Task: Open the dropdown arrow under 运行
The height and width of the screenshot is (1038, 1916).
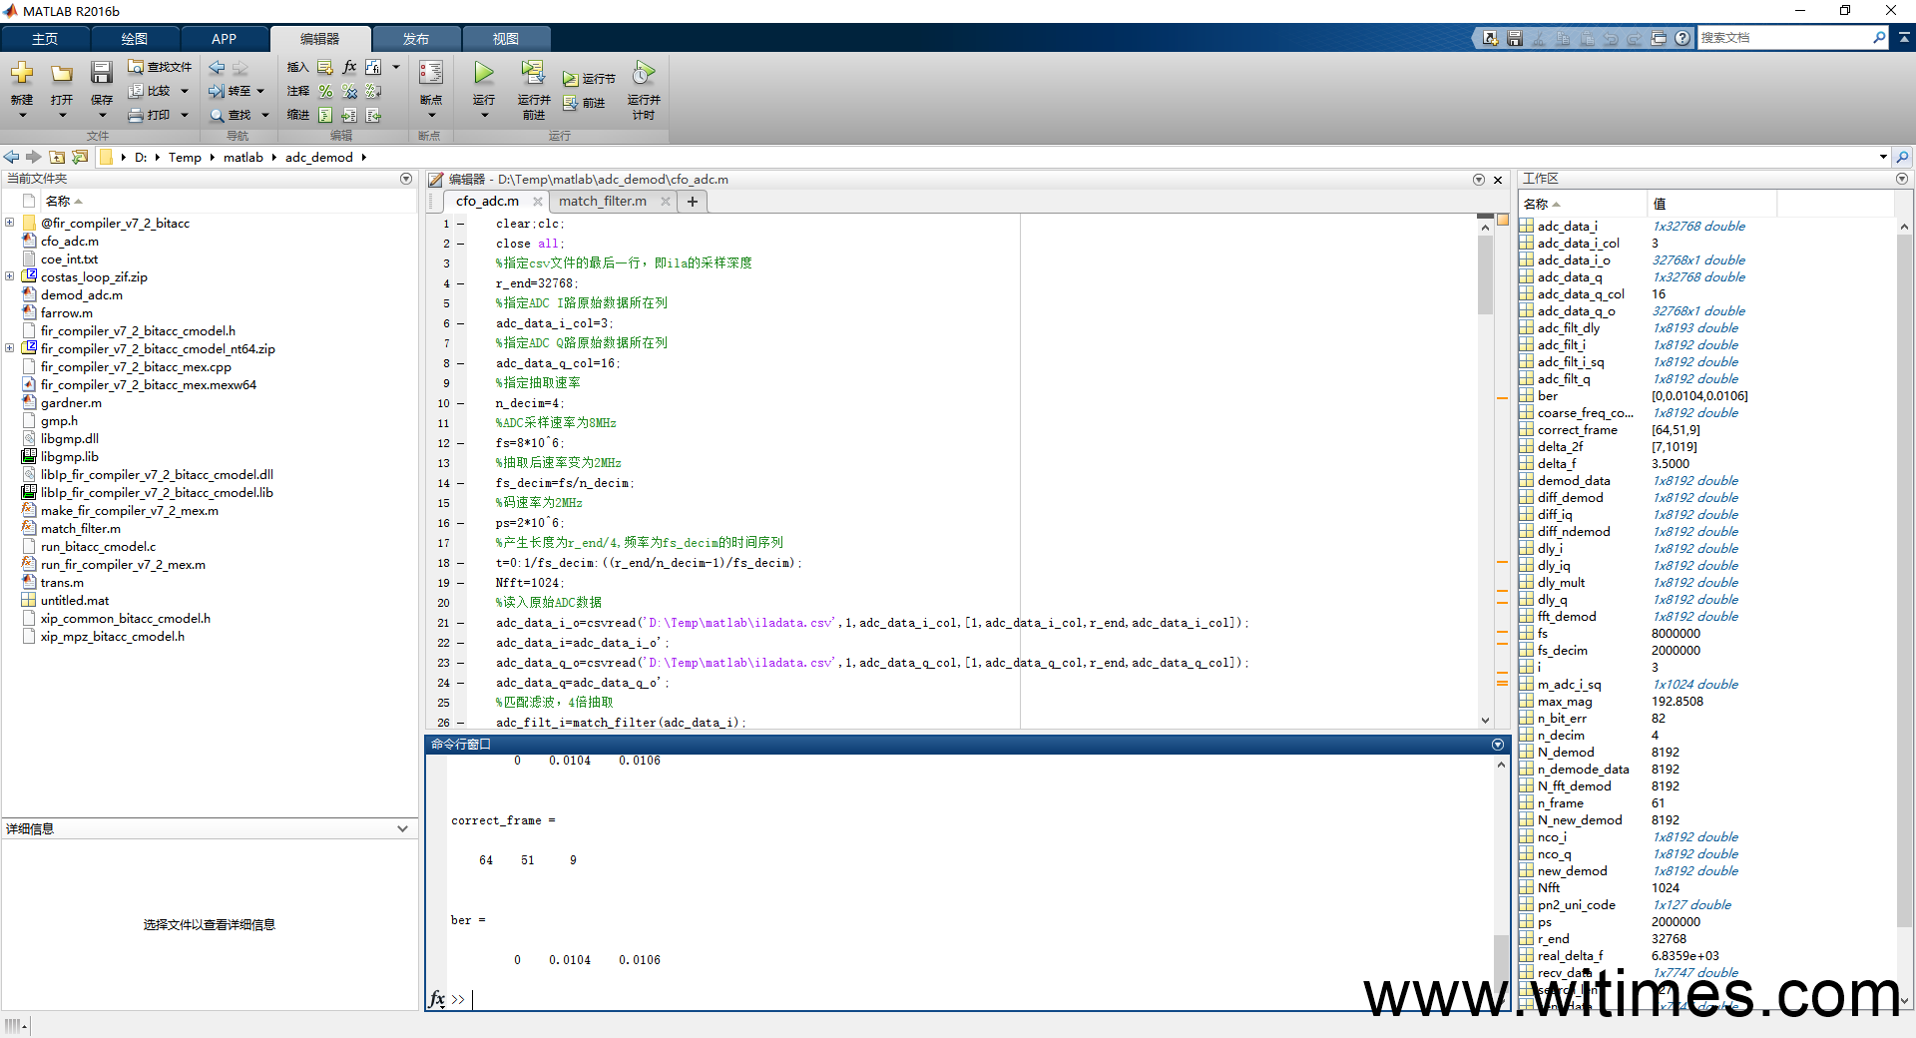Action: (484, 115)
